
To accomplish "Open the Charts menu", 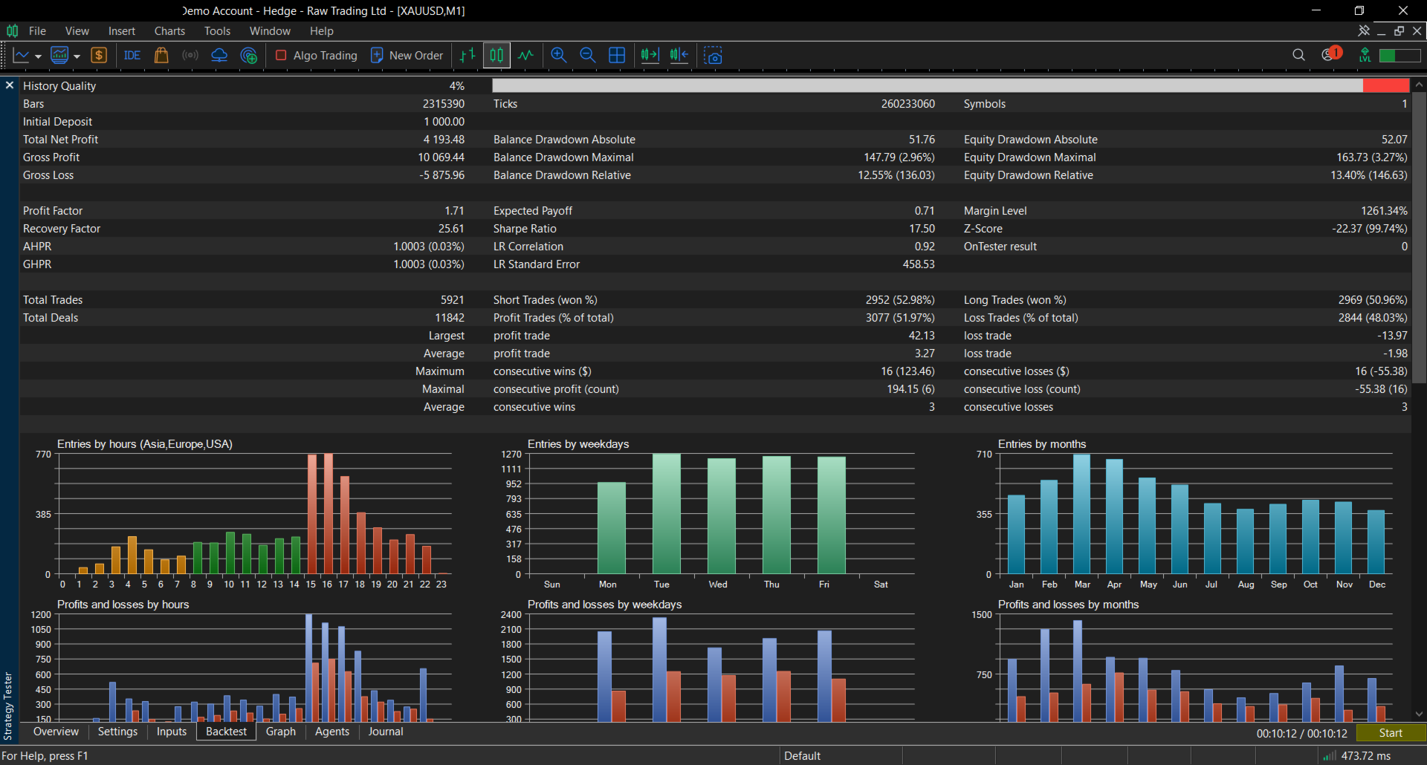I will coord(169,31).
